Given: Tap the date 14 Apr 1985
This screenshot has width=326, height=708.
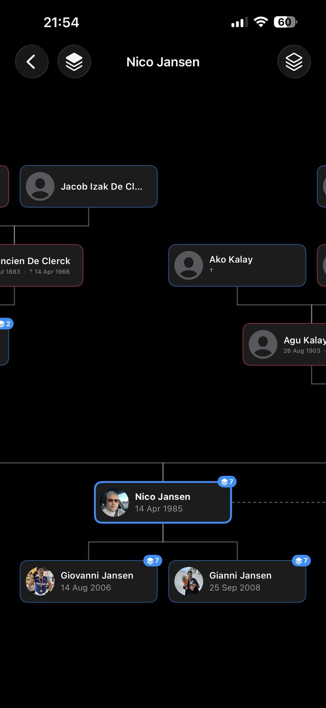Looking at the screenshot, I should click(x=159, y=509).
